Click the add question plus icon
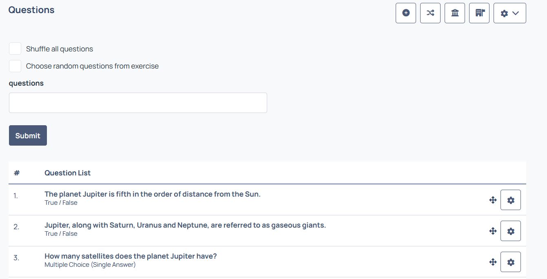The height and width of the screenshot is (279, 547). point(406,13)
